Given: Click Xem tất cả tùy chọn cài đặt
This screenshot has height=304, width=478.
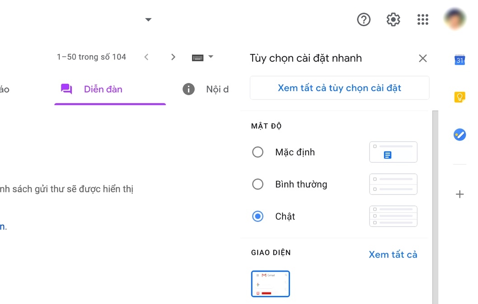Looking at the screenshot, I should (339, 88).
